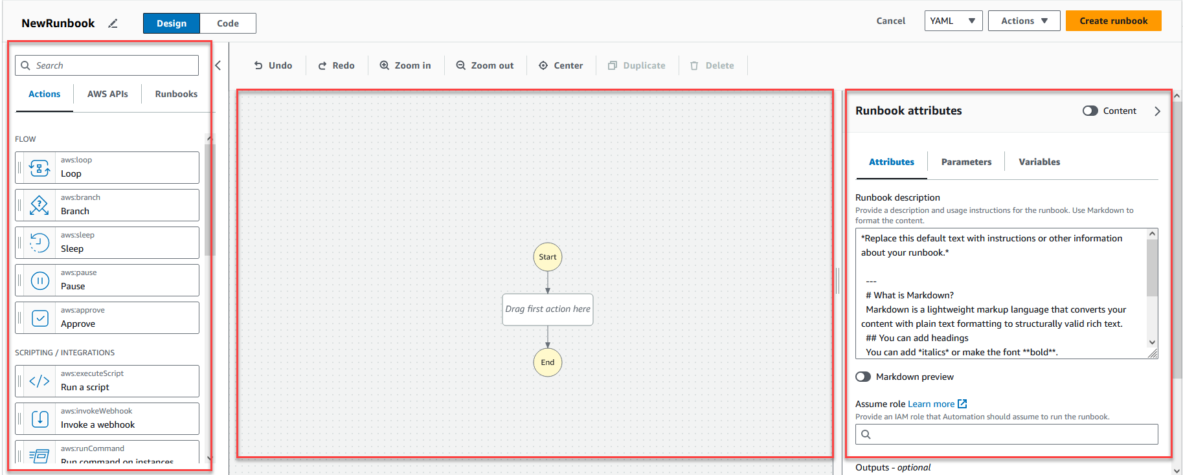Collapse the left actions panel
Screen dimensions: 1183x475
pos(218,65)
